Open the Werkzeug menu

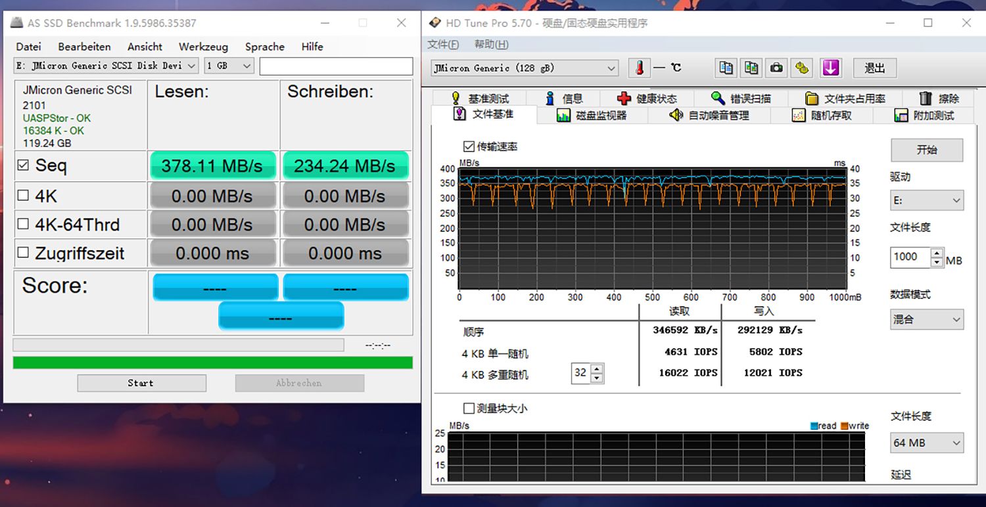coord(203,47)
